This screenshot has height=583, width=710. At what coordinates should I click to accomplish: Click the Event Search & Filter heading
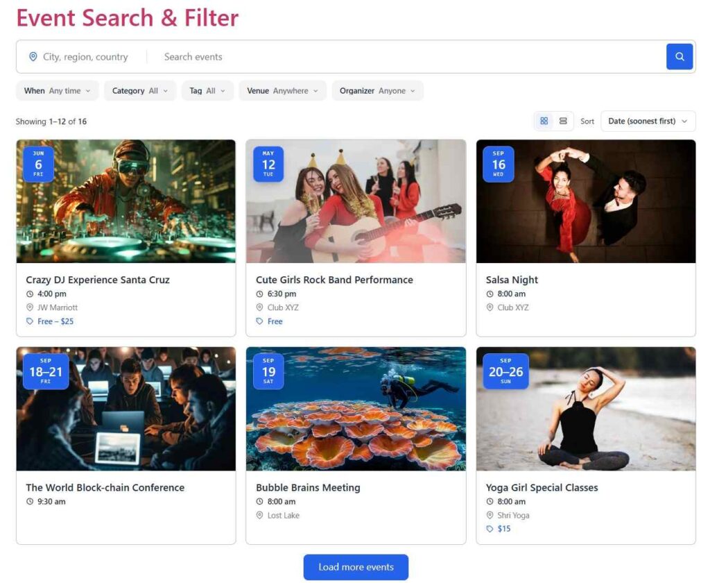pyautogui.click(x=128, y=18)
